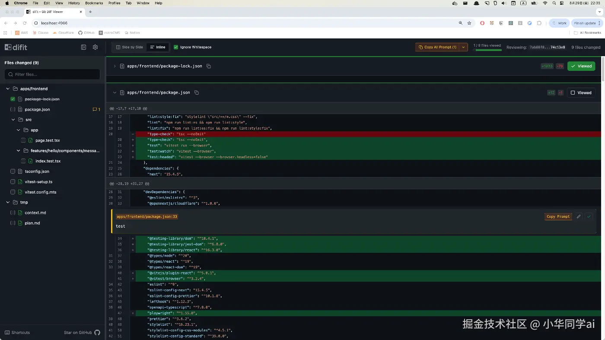Click Finish update button in Chrome
Viewport: 605px width, 340px height.
(x=587, y=23)
